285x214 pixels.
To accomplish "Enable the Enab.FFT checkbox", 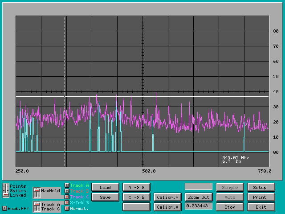I will [x=4, y=208].
